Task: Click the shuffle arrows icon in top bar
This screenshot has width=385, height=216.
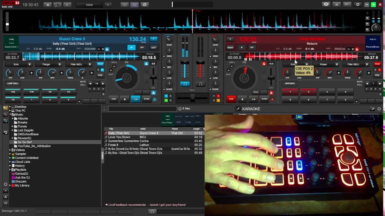Action: point(337,4)
